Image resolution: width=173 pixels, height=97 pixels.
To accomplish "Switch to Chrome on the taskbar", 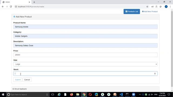I will pos(84,95).
